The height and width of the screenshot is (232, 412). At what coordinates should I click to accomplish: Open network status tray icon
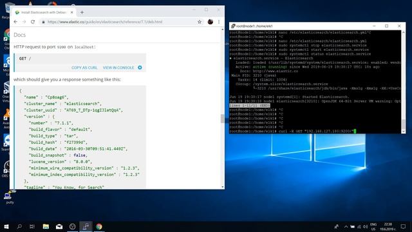click(359, 226)
